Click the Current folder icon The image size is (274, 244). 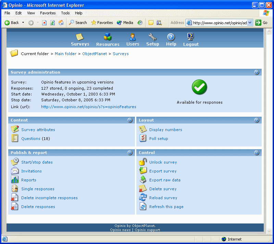click(x=14, y=53)
